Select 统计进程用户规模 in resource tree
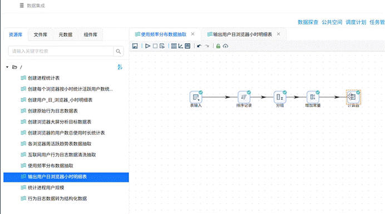385x214 pixels. coord(46,187)
